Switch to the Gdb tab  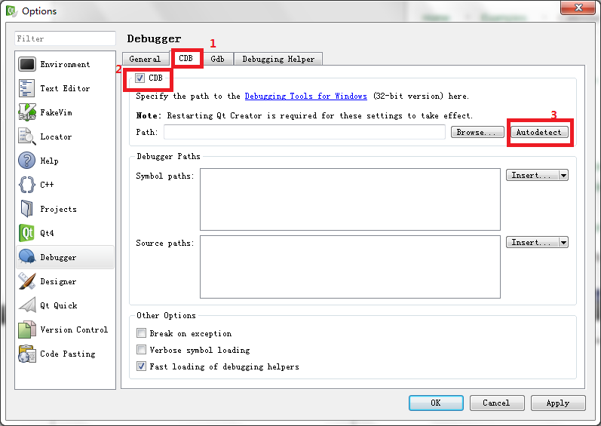click(217, 59)
